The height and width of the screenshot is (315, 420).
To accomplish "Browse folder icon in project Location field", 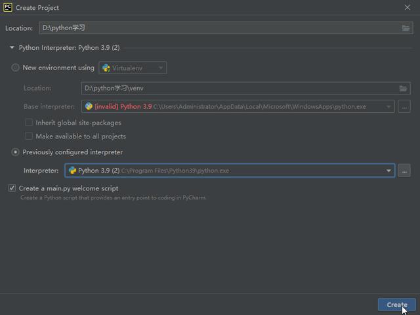I will [x=406, y=28].
